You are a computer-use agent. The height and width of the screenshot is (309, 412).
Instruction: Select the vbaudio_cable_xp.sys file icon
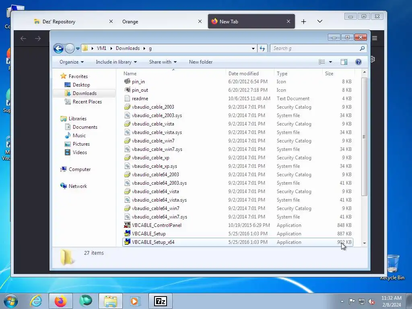(127, 166)
